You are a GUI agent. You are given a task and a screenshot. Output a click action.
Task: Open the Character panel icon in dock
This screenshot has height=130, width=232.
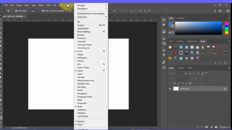click(x=164, y=51)
